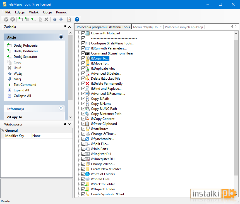Screen dimensions: 240x204
Task: Click Zadania panel scrollbar up arrow
Action: [70, 33]
